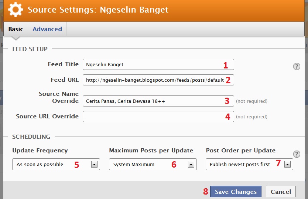Cancel the source settings dialog
This screenshot has height=199, width=308.
pyautogui.click(x=281, y=192)
